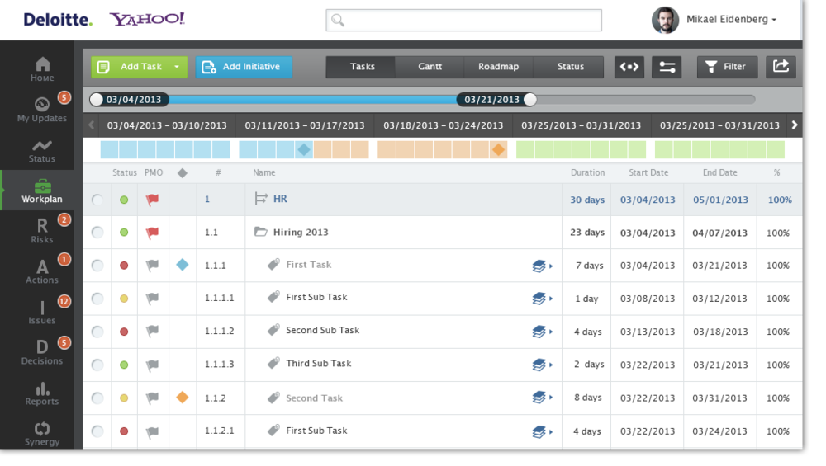Go to previous weeks with left chevron
The height and width of the screenshot is (466, 826).
tap(92, 125)
